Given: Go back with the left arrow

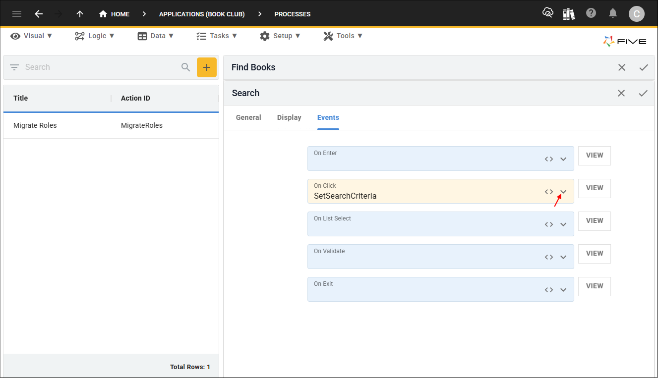Looking at the screenshot, I should (39, 14).
